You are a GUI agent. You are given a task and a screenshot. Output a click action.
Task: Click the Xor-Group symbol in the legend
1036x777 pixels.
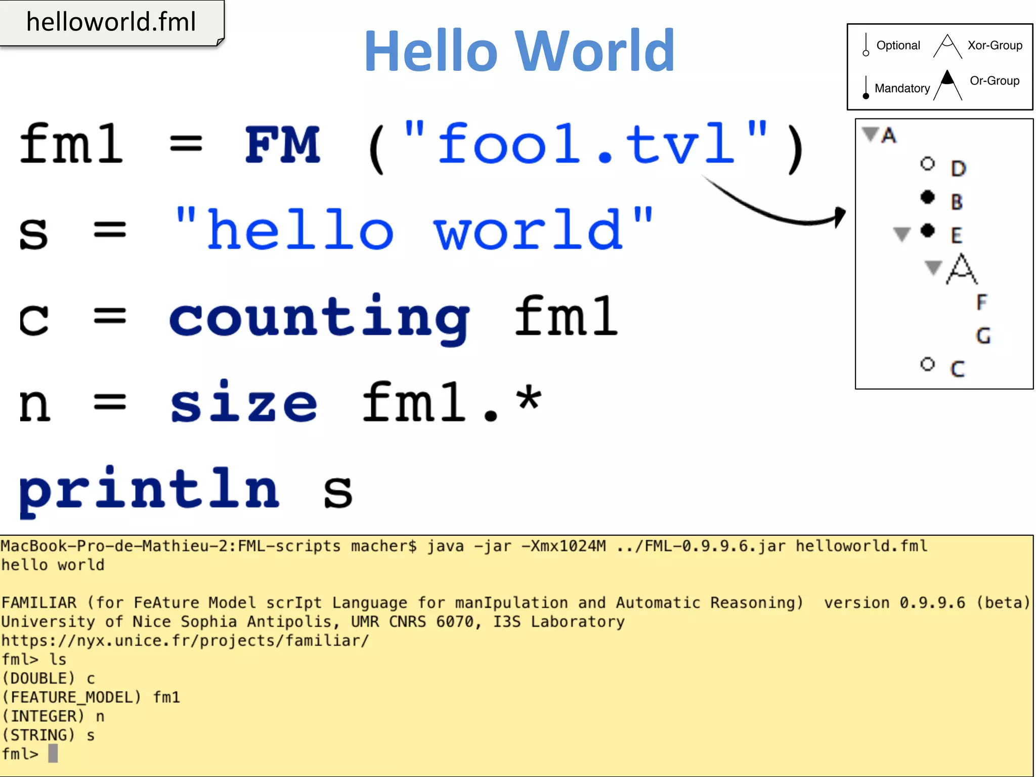click(x=947, y=46)
